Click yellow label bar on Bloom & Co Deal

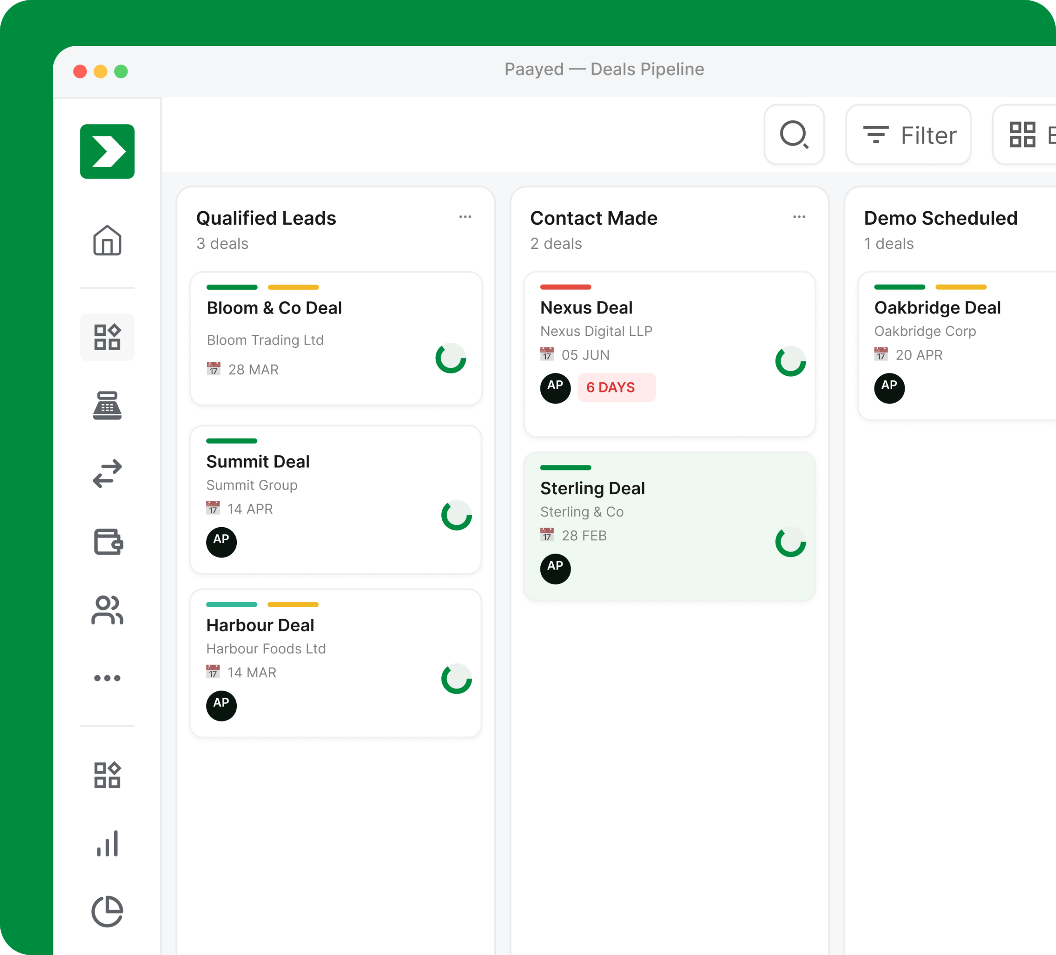293,287
